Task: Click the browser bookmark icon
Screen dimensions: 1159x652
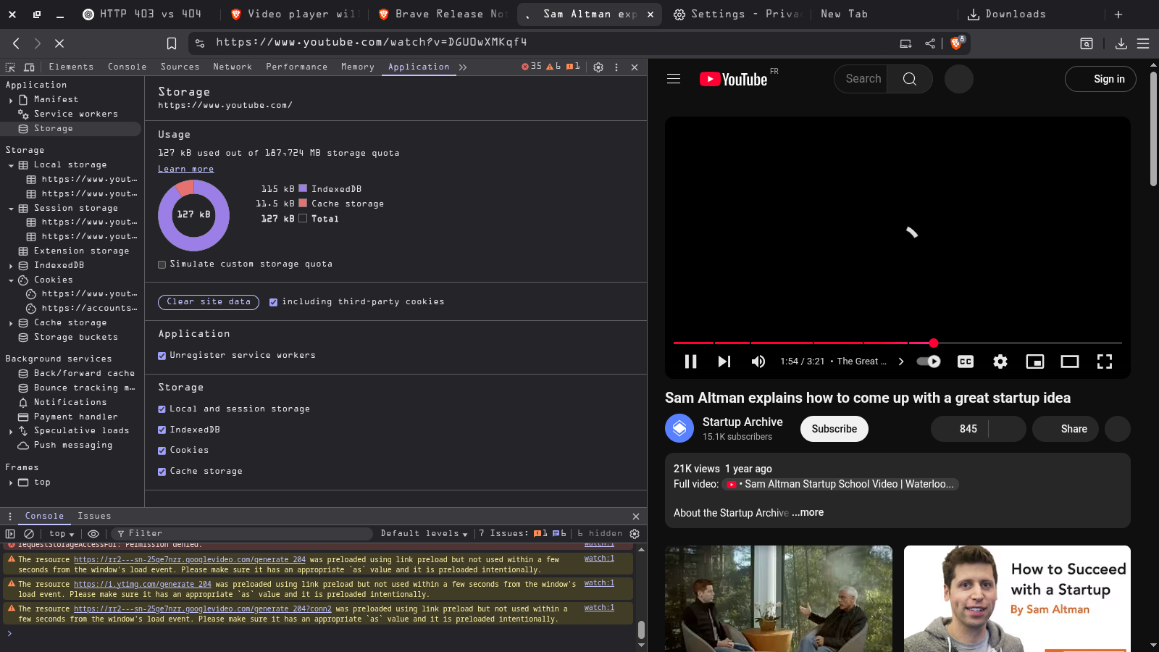Action: coord(172,43)
